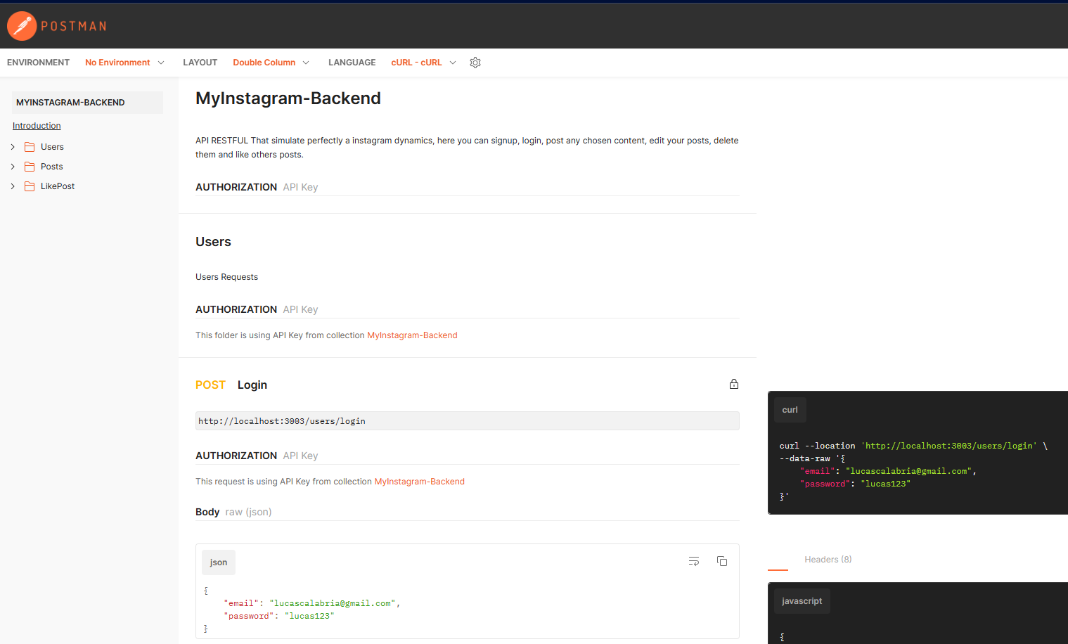
Task: Click the Postman logo icon
Action: [x=22, y=26]
